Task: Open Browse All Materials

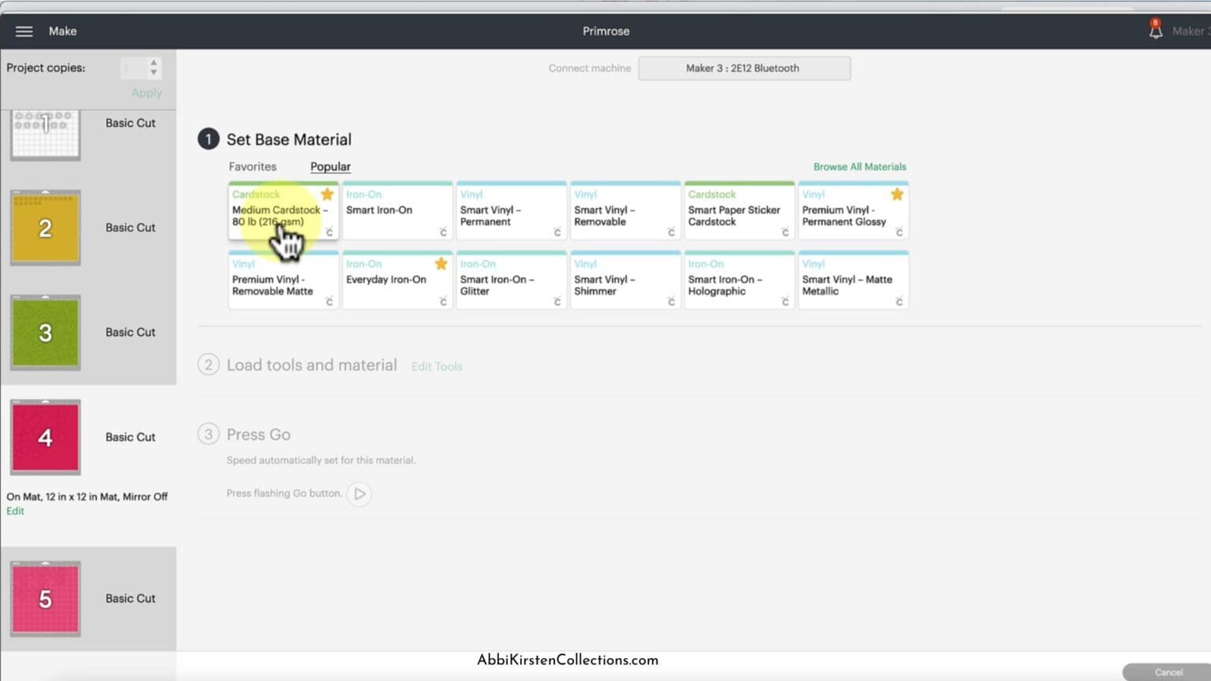Action: (859, 166)
